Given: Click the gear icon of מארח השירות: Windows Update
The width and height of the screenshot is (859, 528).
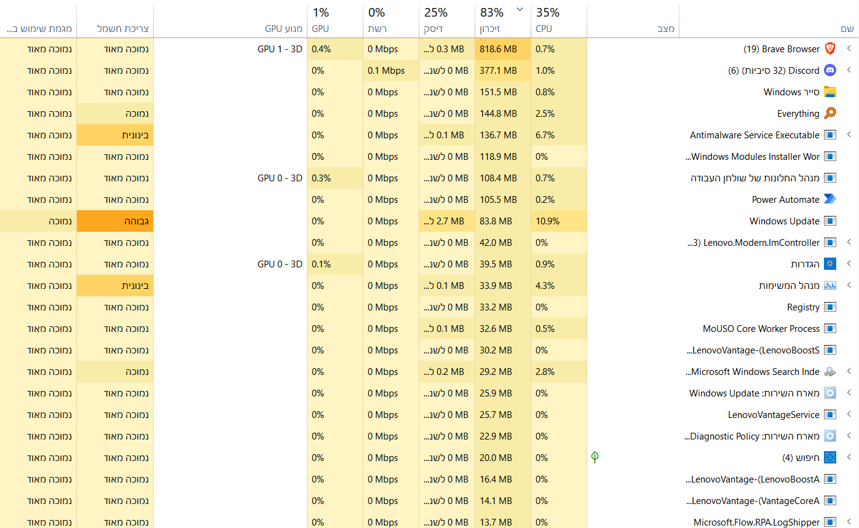Looking at the screenshot, I should [x=830, y=393].
